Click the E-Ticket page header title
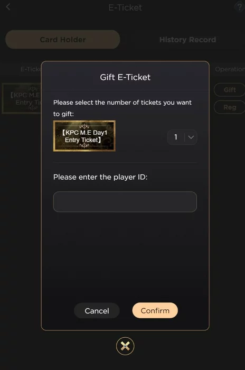The width and height of the screenshot is (245, 370). (x=125, y=7)
